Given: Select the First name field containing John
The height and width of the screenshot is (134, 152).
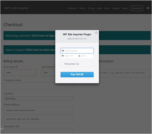Looking at the screenshot, I should tap(20, 73).
